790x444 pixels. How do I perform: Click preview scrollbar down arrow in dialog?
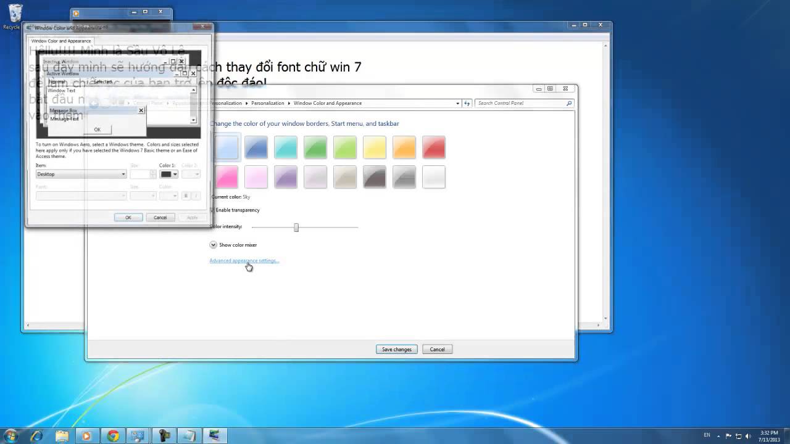[x=193, y=120]
